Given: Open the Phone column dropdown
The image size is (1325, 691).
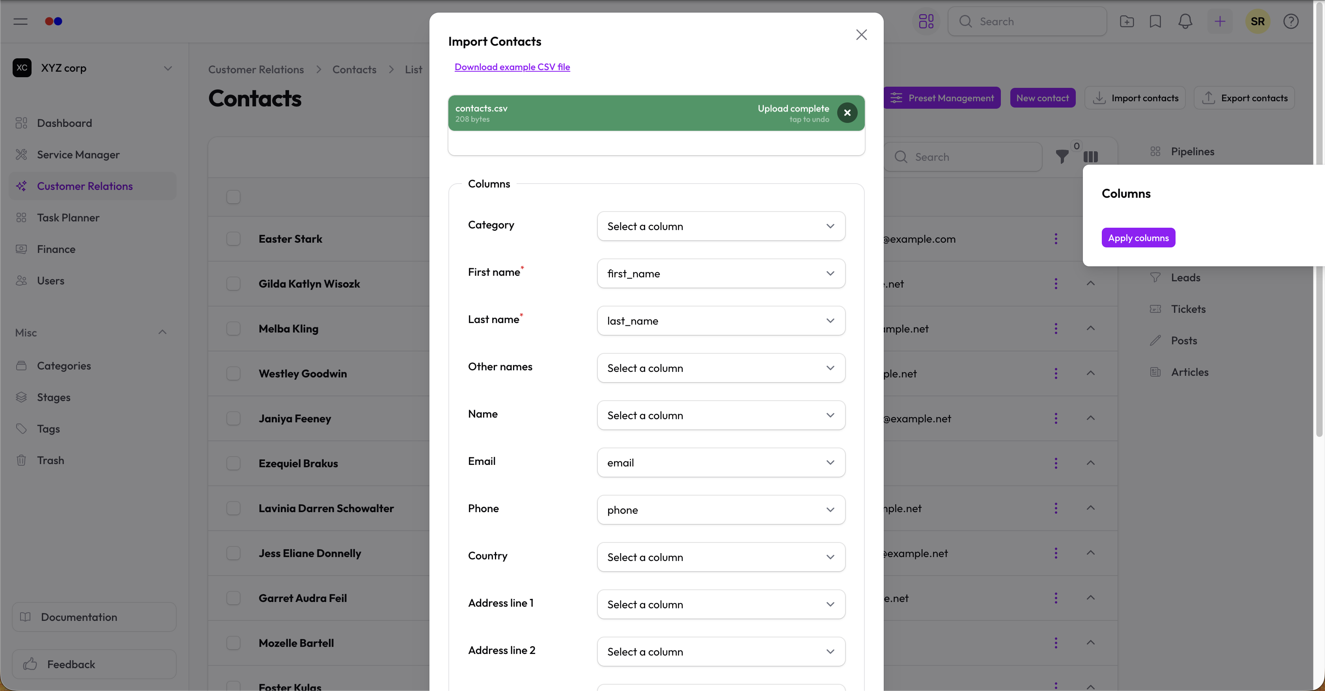Looking at the screenshot, I should point(720,510).
